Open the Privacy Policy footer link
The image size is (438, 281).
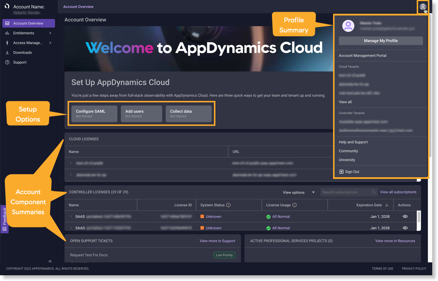[414, 269]
